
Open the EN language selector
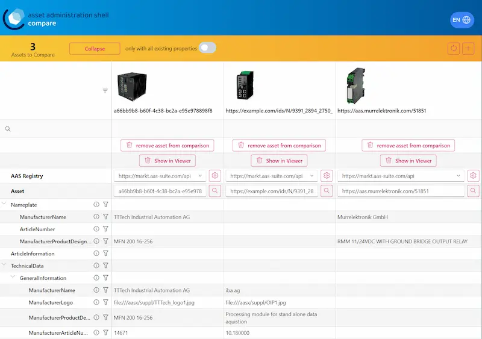click(462, 20)
